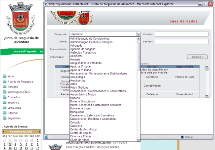Viewport: 215px width, 150px height.
Task: Click the globe icon beside Contactos
Action: [4, 97]
